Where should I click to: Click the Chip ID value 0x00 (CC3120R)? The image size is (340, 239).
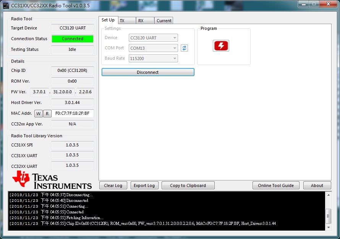[73, 70]
